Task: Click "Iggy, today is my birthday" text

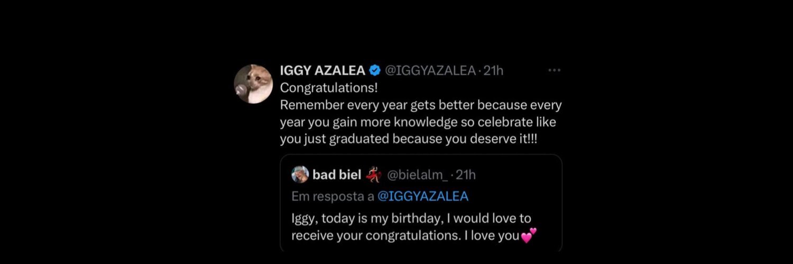Action: (x=411, y=218)
